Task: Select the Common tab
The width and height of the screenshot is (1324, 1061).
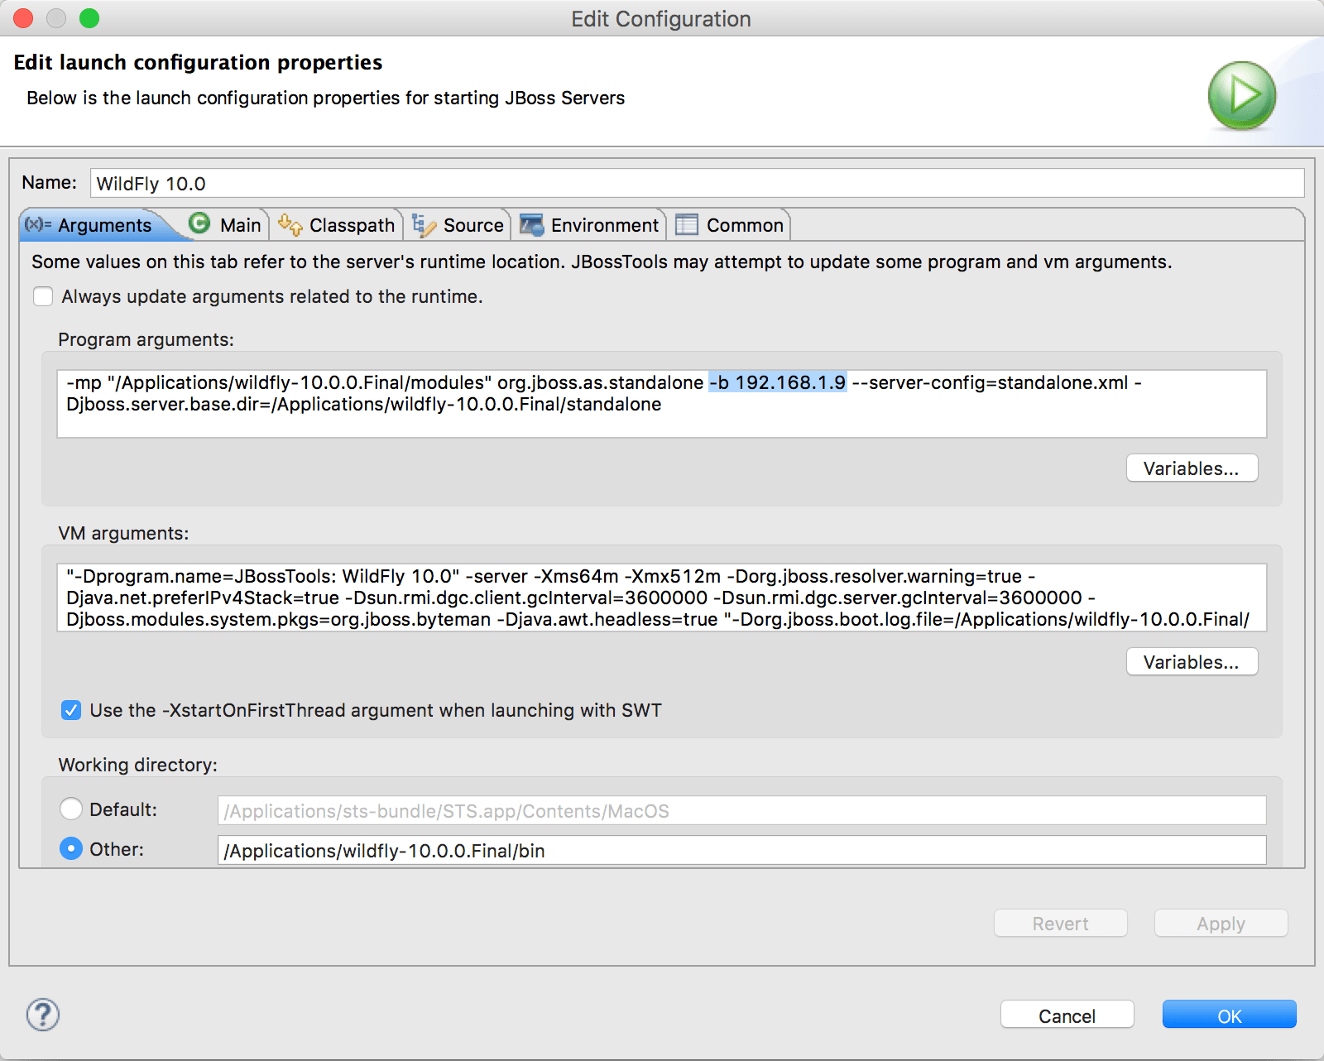Action: [x=730, y=225]
